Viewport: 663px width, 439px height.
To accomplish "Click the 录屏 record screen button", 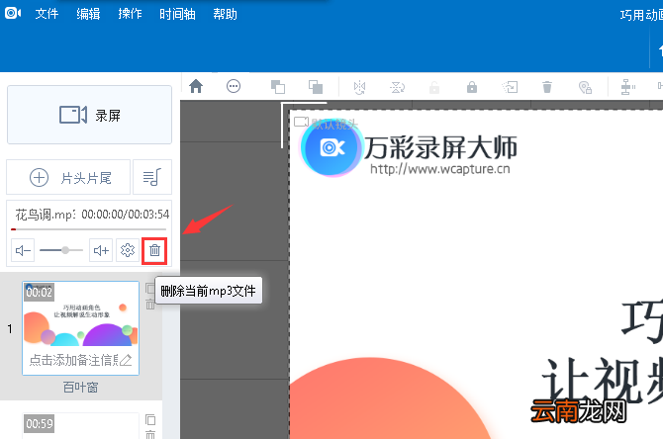I will 90,115.
